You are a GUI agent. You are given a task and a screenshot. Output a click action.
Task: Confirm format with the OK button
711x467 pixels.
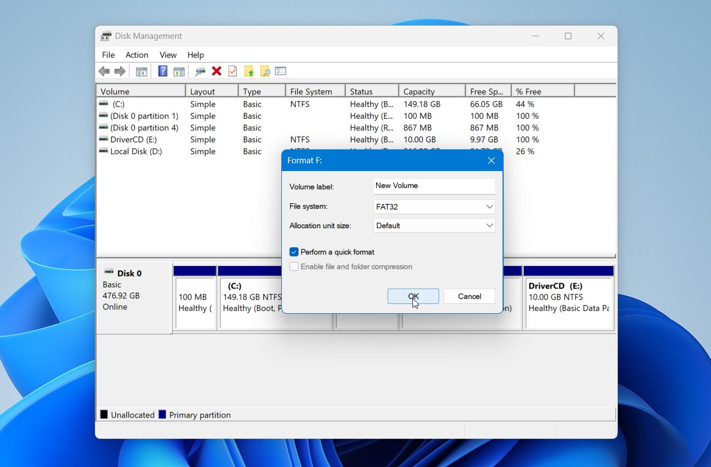coord(413,297)
